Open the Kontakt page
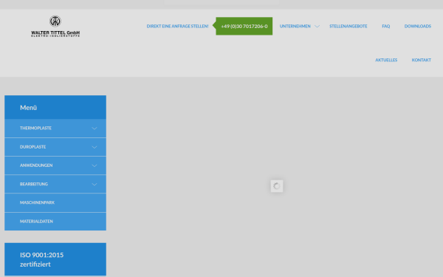The image size is (443, 277). [x=422, y=60]
